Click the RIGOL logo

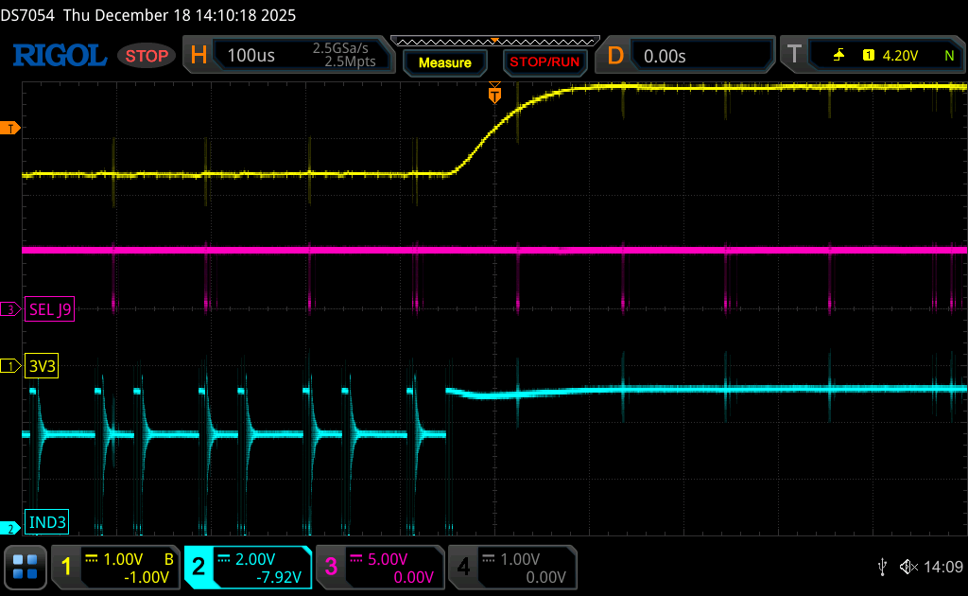pos(60,56)
